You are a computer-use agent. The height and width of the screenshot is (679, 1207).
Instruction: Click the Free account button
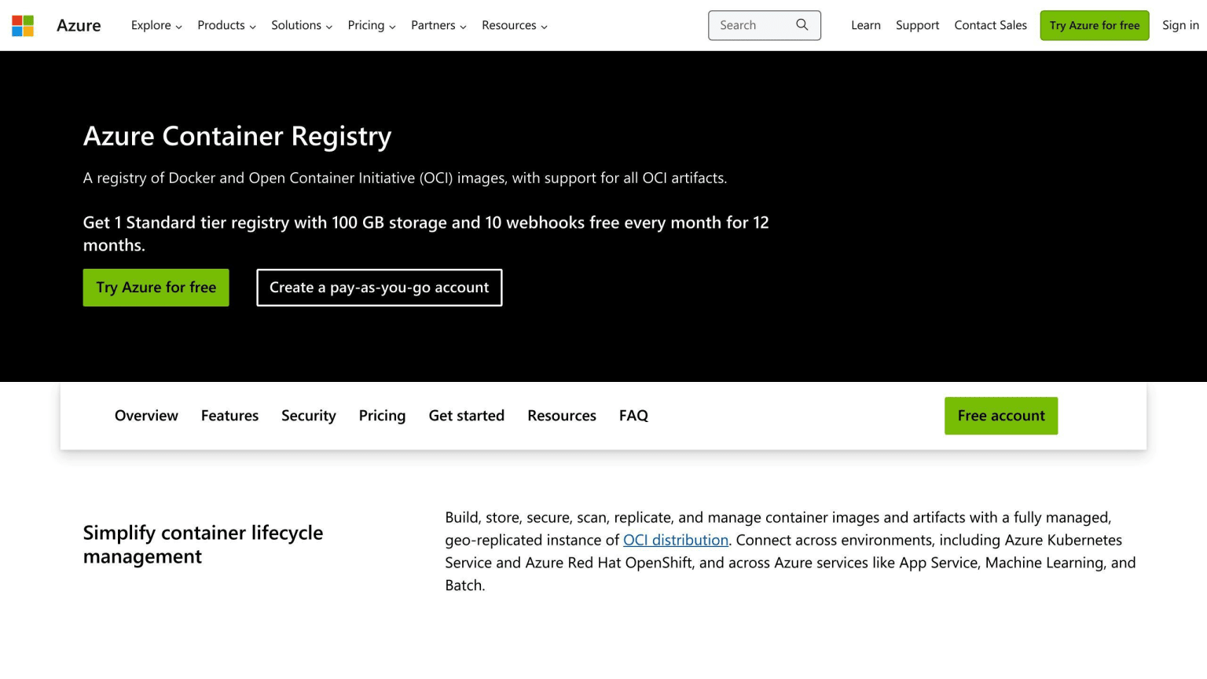[1001, 416]
